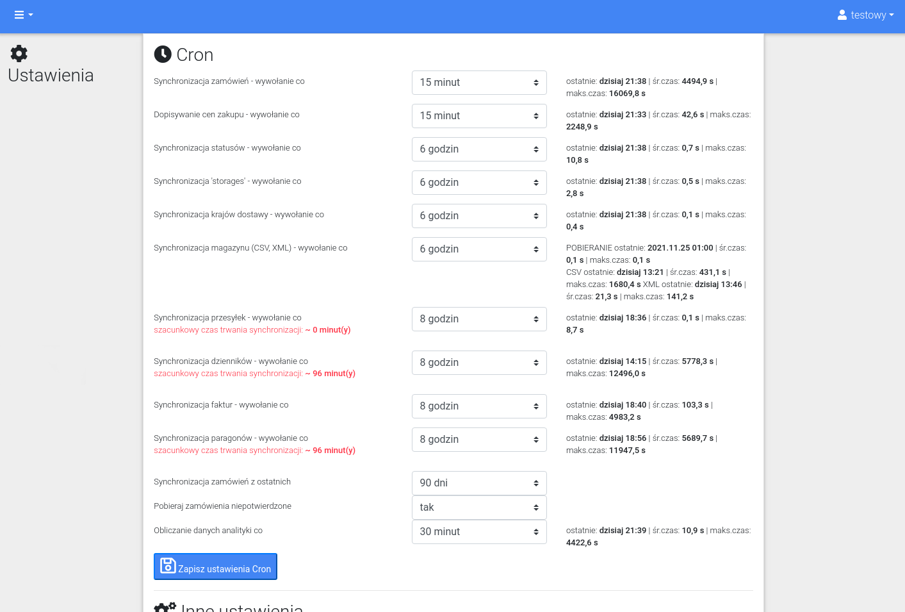The width and height of the screenshot is (905, 612).
Task: Open Synchronizacja 'storages' interval dropdown
Action: (x=479, y=183)
